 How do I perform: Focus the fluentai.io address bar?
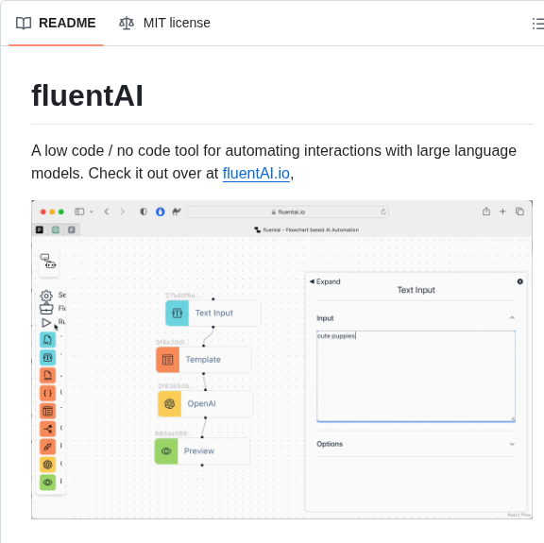288,212
